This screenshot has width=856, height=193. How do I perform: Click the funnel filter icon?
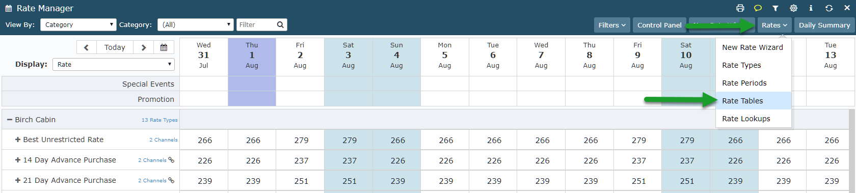click(775, 8)
